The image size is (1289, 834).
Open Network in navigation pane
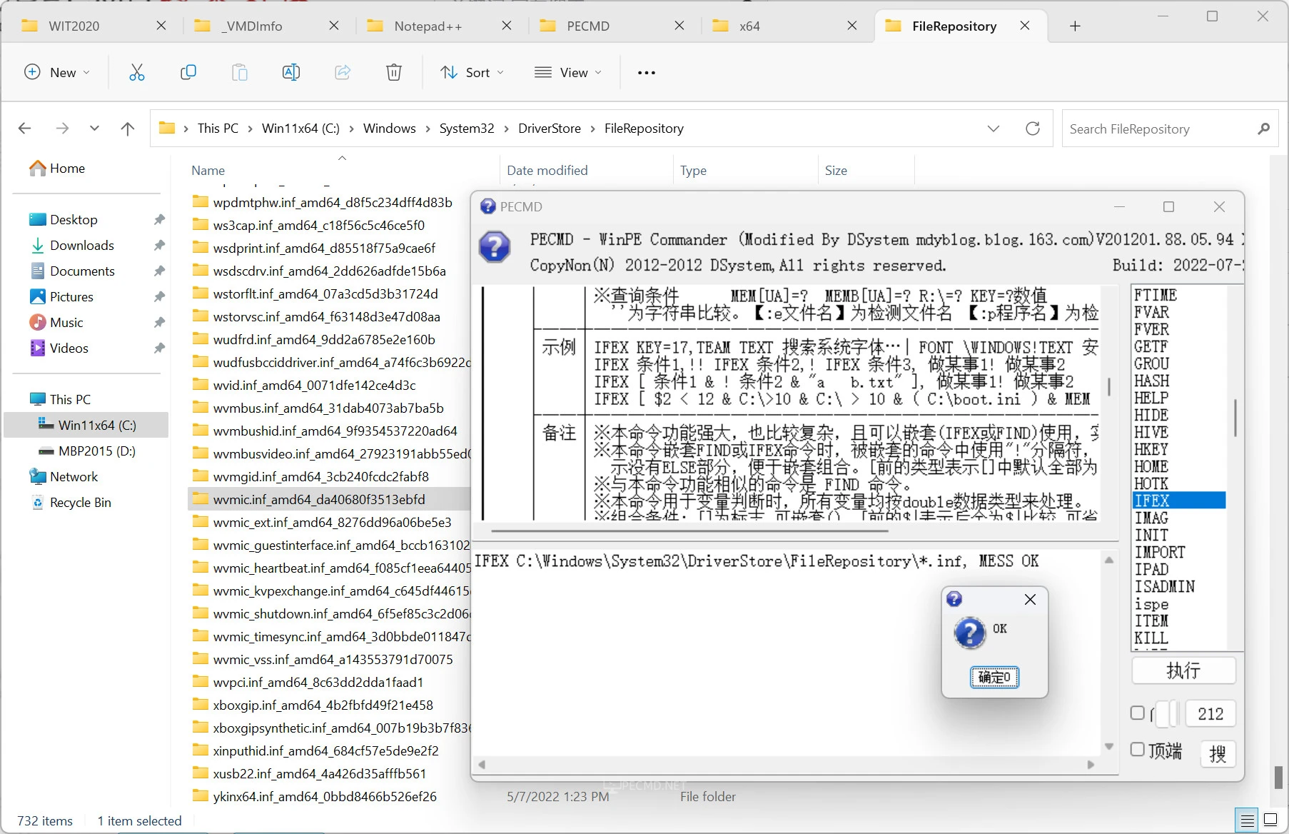pyautogui.click(x=63, y=476)
